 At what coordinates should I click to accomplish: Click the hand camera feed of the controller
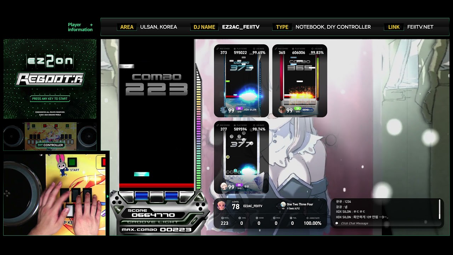click(x=55, y=194)
